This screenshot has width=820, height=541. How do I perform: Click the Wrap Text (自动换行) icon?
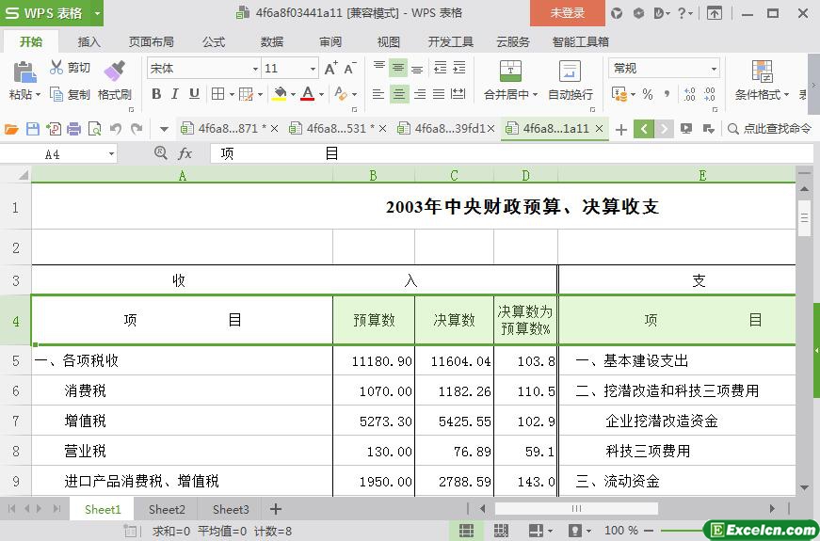click(x=570, y=72)
